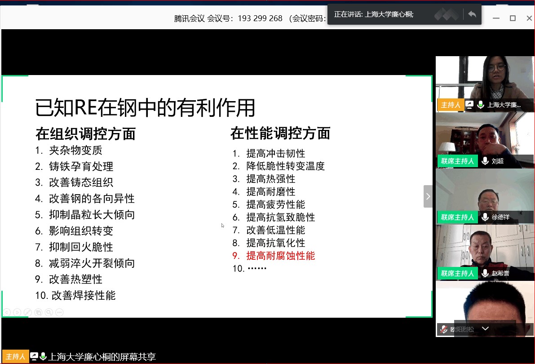
Task: Click the 联席主持人 badge on 刘超's video
Action: tap(457, 161)
